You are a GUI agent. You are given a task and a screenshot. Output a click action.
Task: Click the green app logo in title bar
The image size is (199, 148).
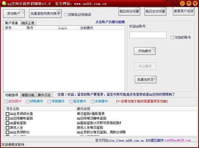pos(4,3)
